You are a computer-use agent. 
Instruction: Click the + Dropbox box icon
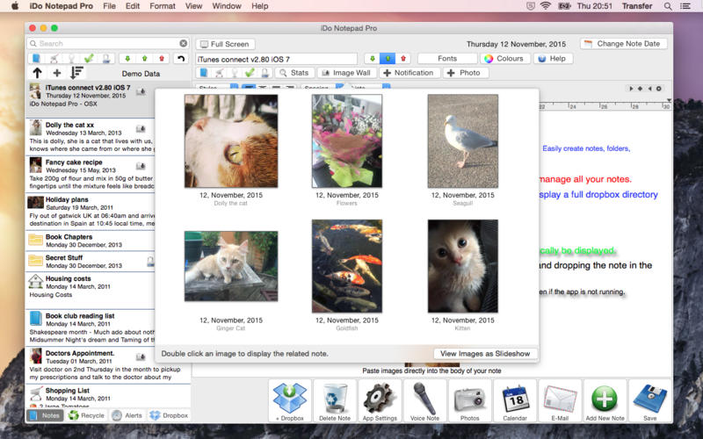(290, 400)
